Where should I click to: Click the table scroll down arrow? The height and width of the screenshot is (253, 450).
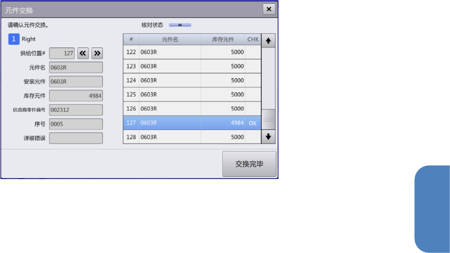tap(268, 137)
